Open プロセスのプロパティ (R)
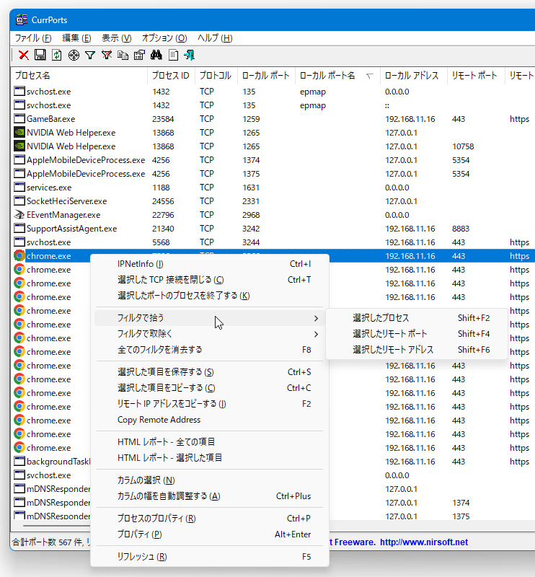 [x=210, y=519]
